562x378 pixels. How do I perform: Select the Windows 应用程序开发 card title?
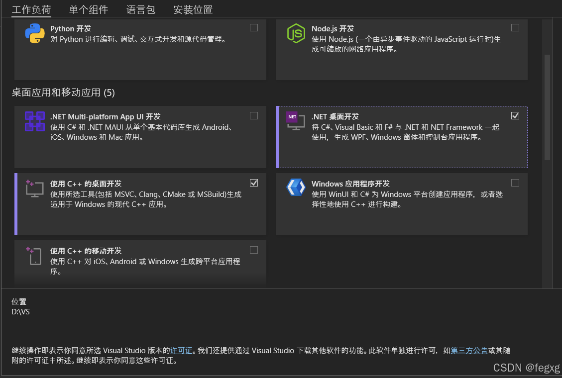click(350, 184)
